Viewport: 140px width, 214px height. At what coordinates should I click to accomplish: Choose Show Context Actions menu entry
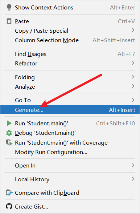70,8
